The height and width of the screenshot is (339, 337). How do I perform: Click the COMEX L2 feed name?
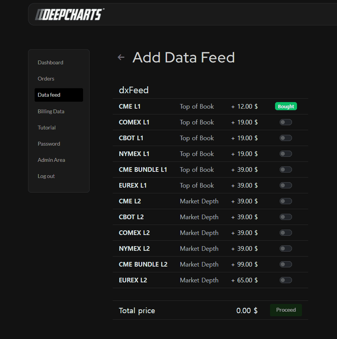pyautogui.click(x=134, y=233)
